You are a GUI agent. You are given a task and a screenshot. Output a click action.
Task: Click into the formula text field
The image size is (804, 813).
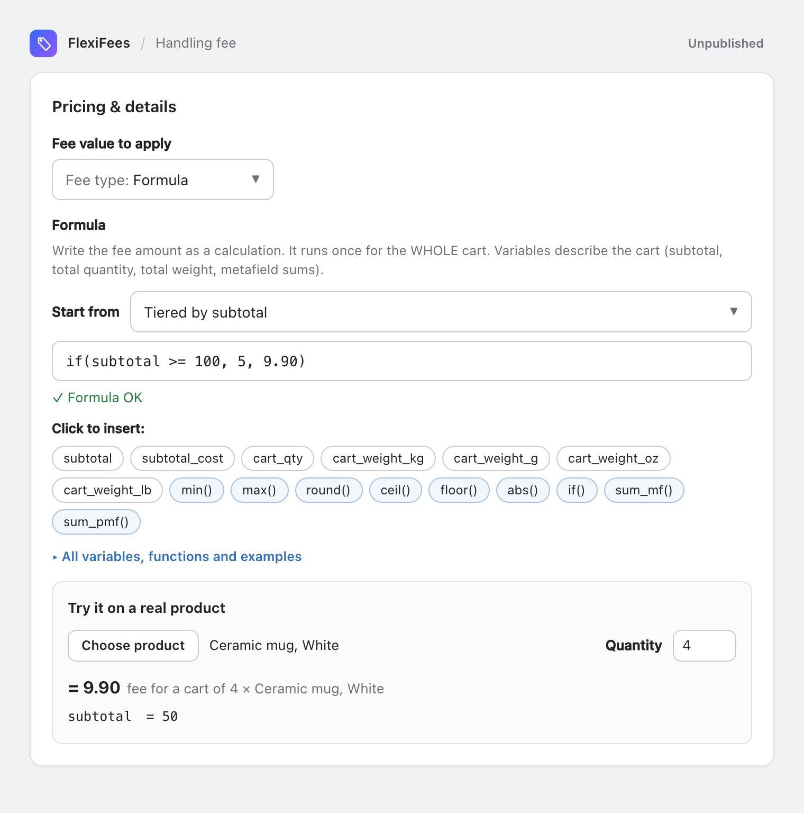[402, 361]
